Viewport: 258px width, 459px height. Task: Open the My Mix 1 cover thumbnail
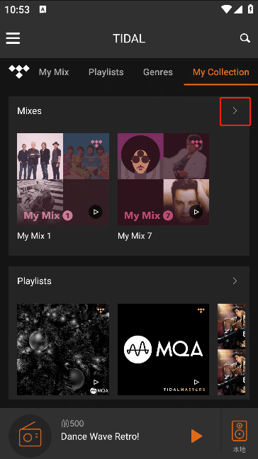63,179
